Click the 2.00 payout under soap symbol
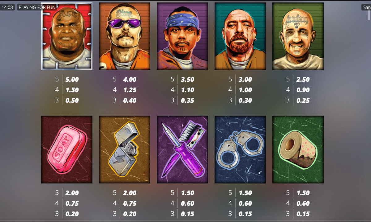This screenshot has width=371, height=222. coord(72,193)
